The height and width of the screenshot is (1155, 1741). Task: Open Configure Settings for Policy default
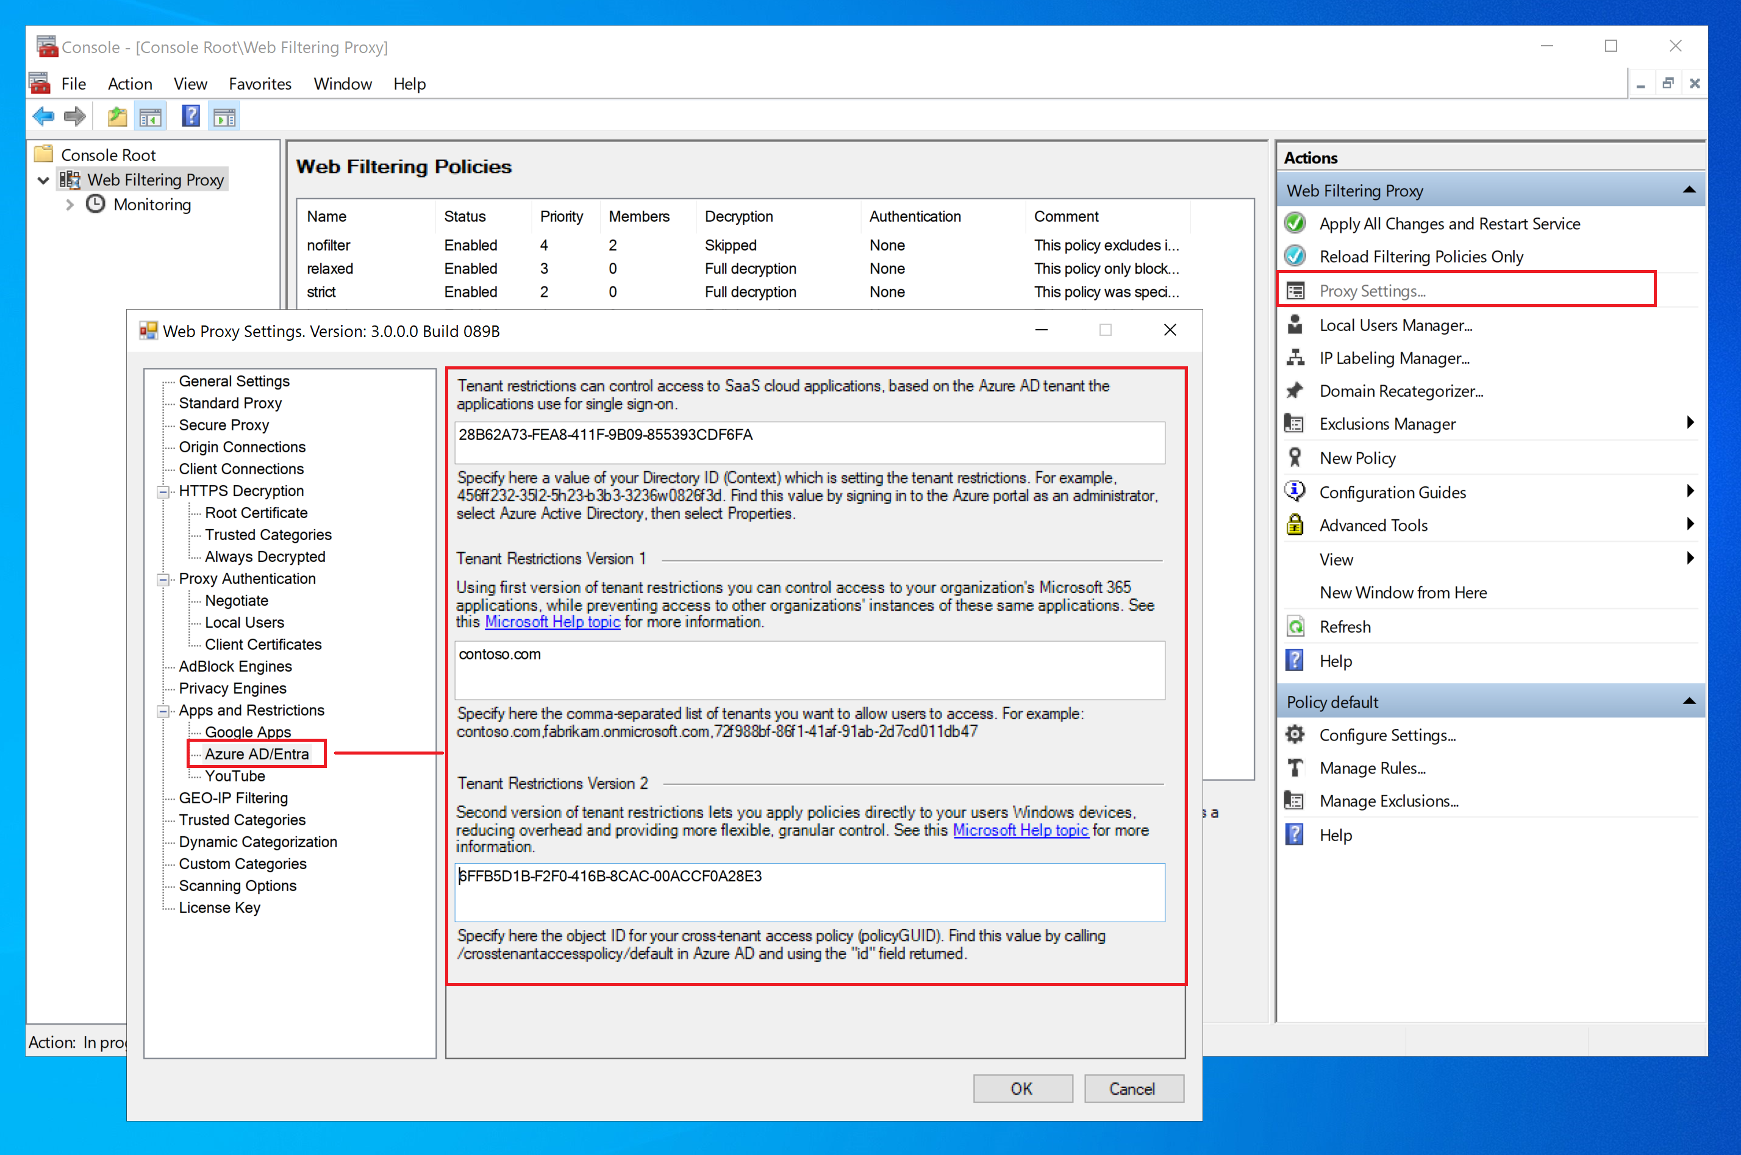(1387, 735)
